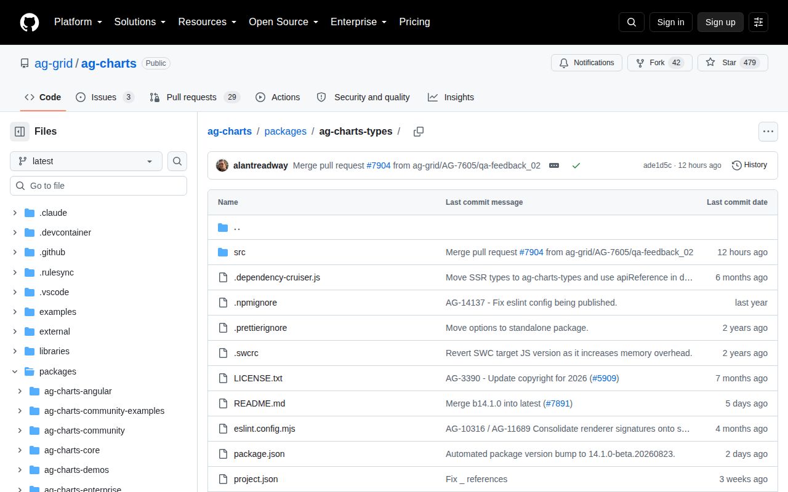788x492 pixels.
Task: Go to the GitHub homepage logo
Action: click(x=30, y=22)
